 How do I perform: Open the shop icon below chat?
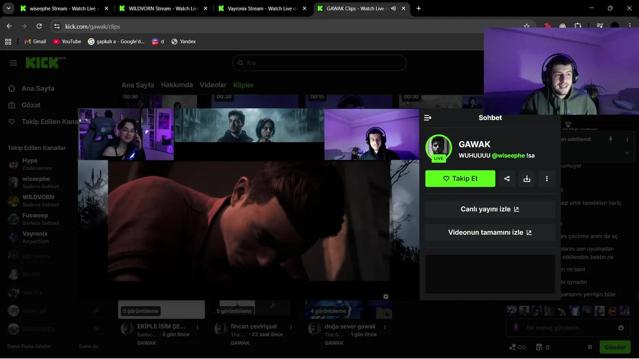(x=539, y=347)
